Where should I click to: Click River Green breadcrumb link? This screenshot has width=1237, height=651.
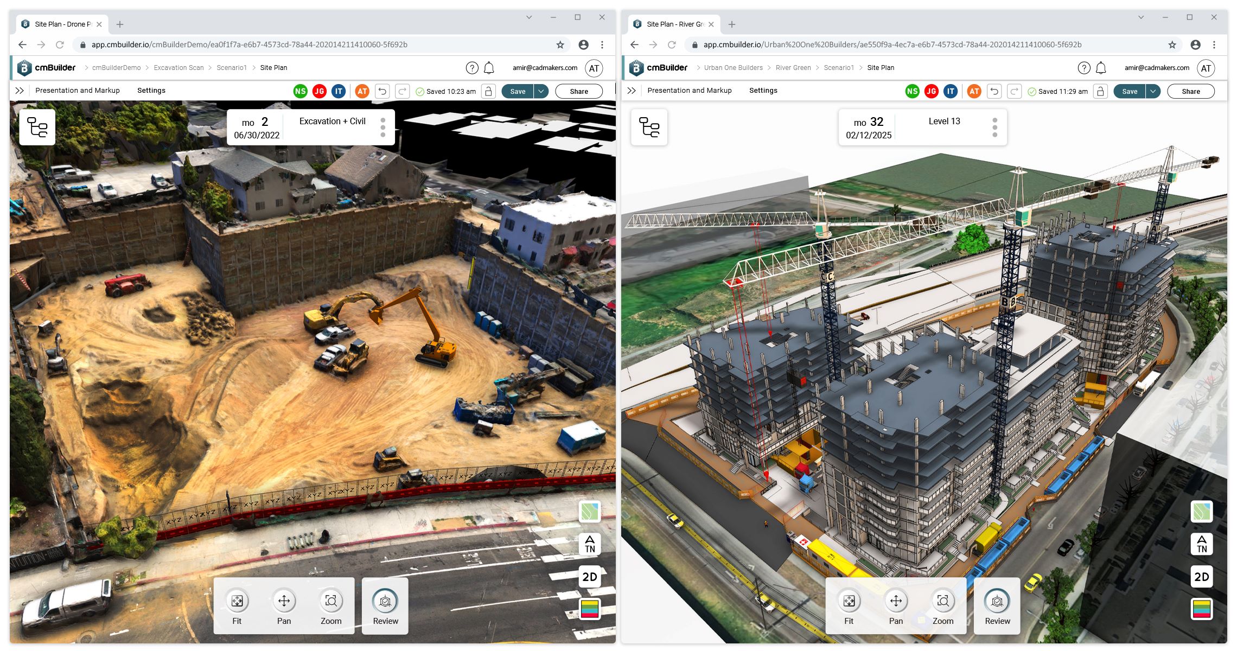793,68
